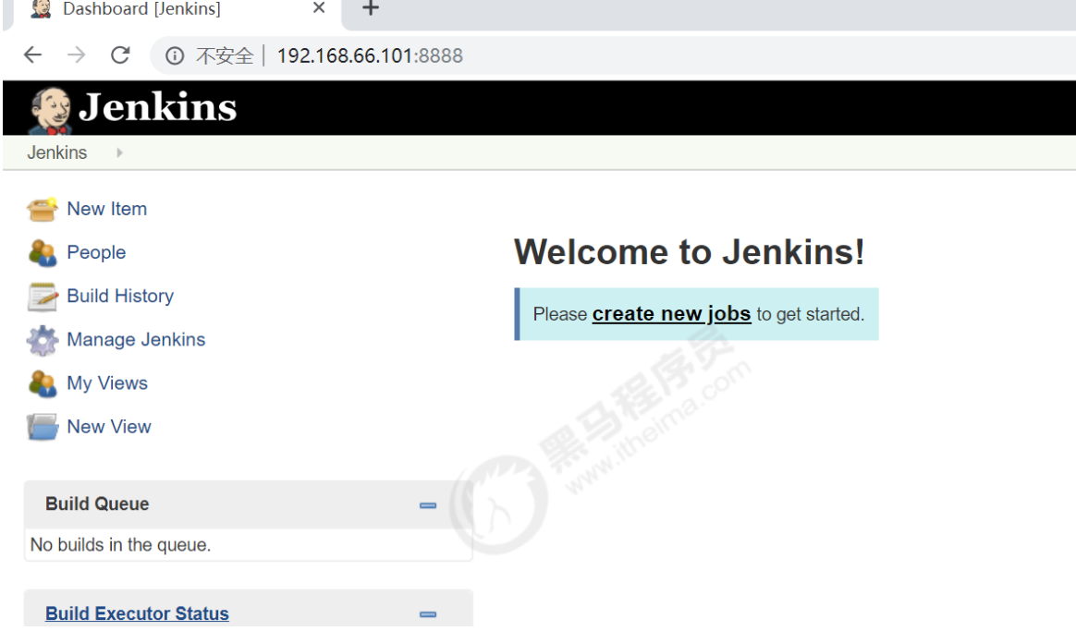
Task: Click the Jenkins title text in header
Action: point(158,108)
